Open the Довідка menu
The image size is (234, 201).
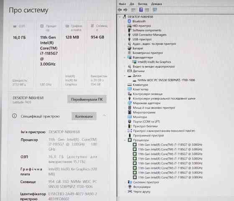157,4
